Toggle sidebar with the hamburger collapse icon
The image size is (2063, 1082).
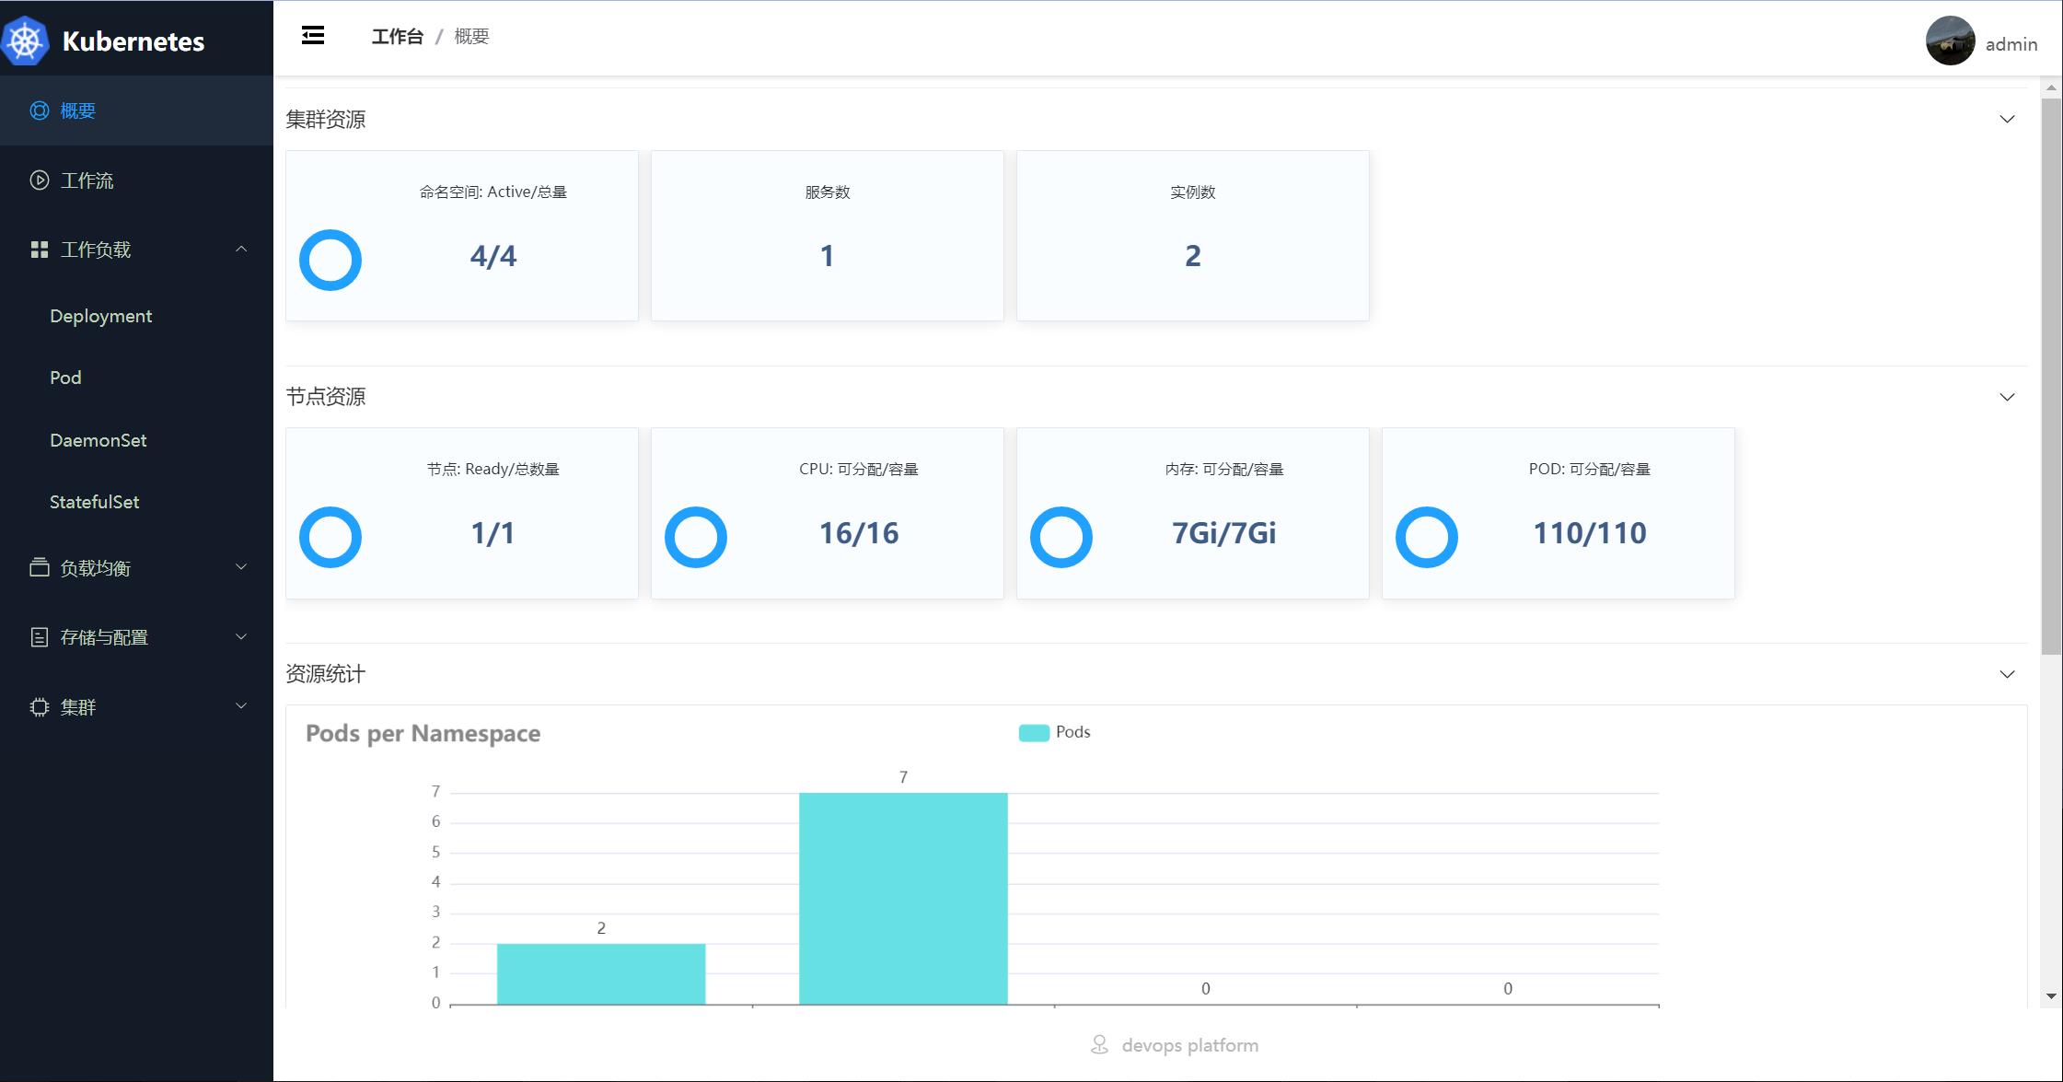pos(313,36)
